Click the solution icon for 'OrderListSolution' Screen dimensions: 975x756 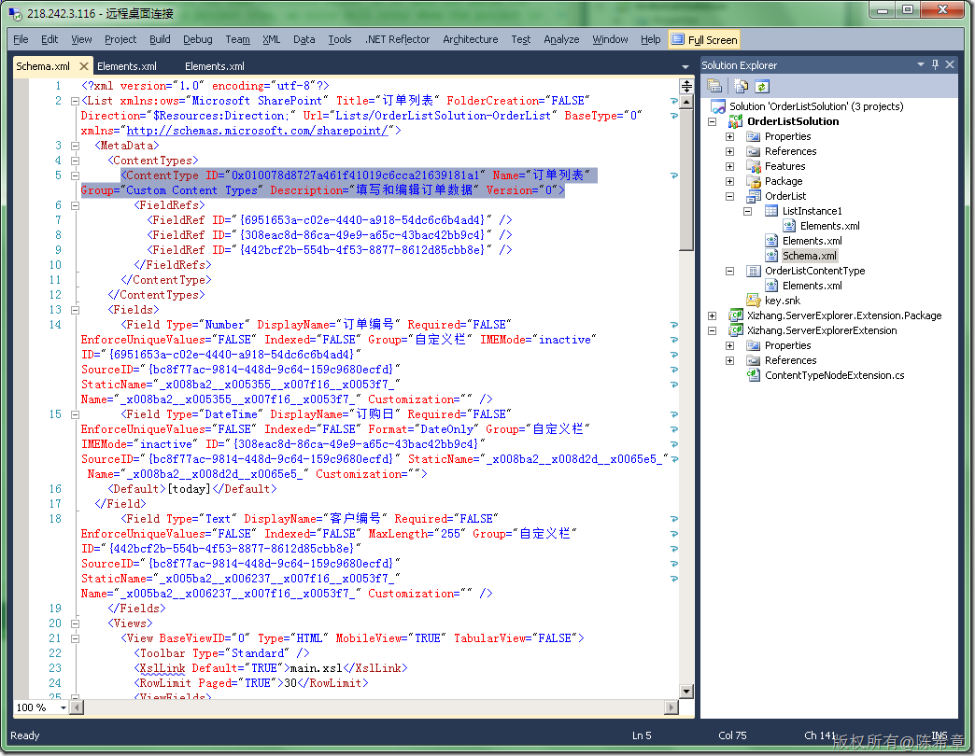(x=718, y=106)
